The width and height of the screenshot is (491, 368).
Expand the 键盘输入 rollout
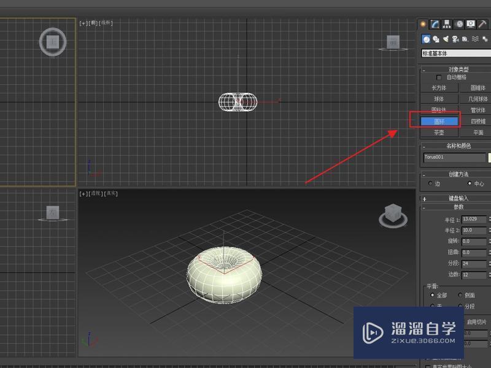(x=456, y=198)
